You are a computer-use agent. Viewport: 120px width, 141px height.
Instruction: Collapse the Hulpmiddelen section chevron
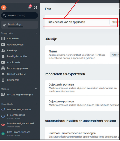(36, 104)
